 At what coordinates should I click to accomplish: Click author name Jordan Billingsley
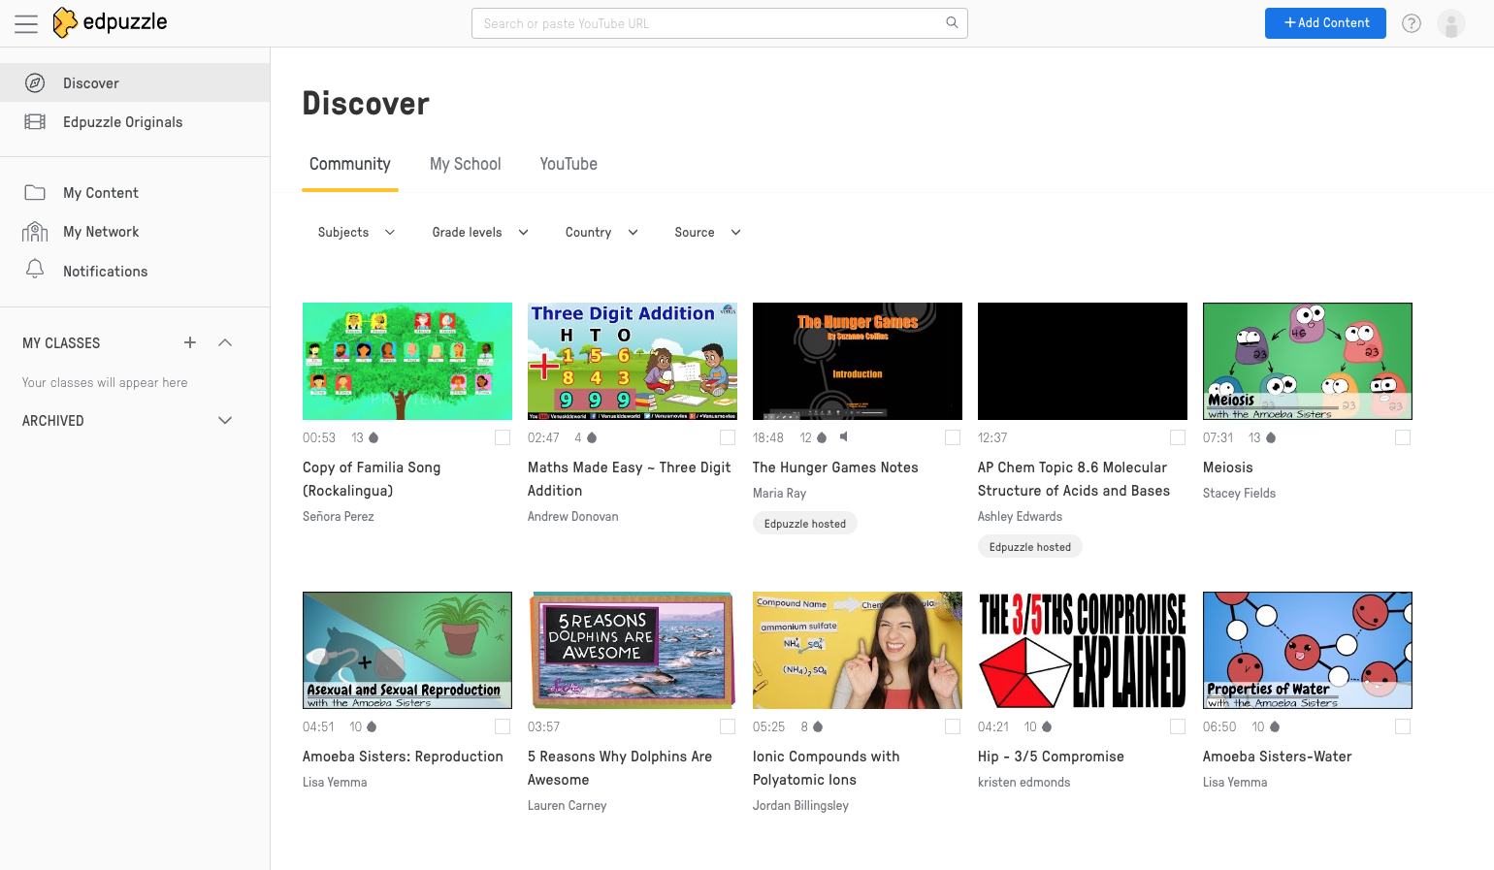coord(800,805)
